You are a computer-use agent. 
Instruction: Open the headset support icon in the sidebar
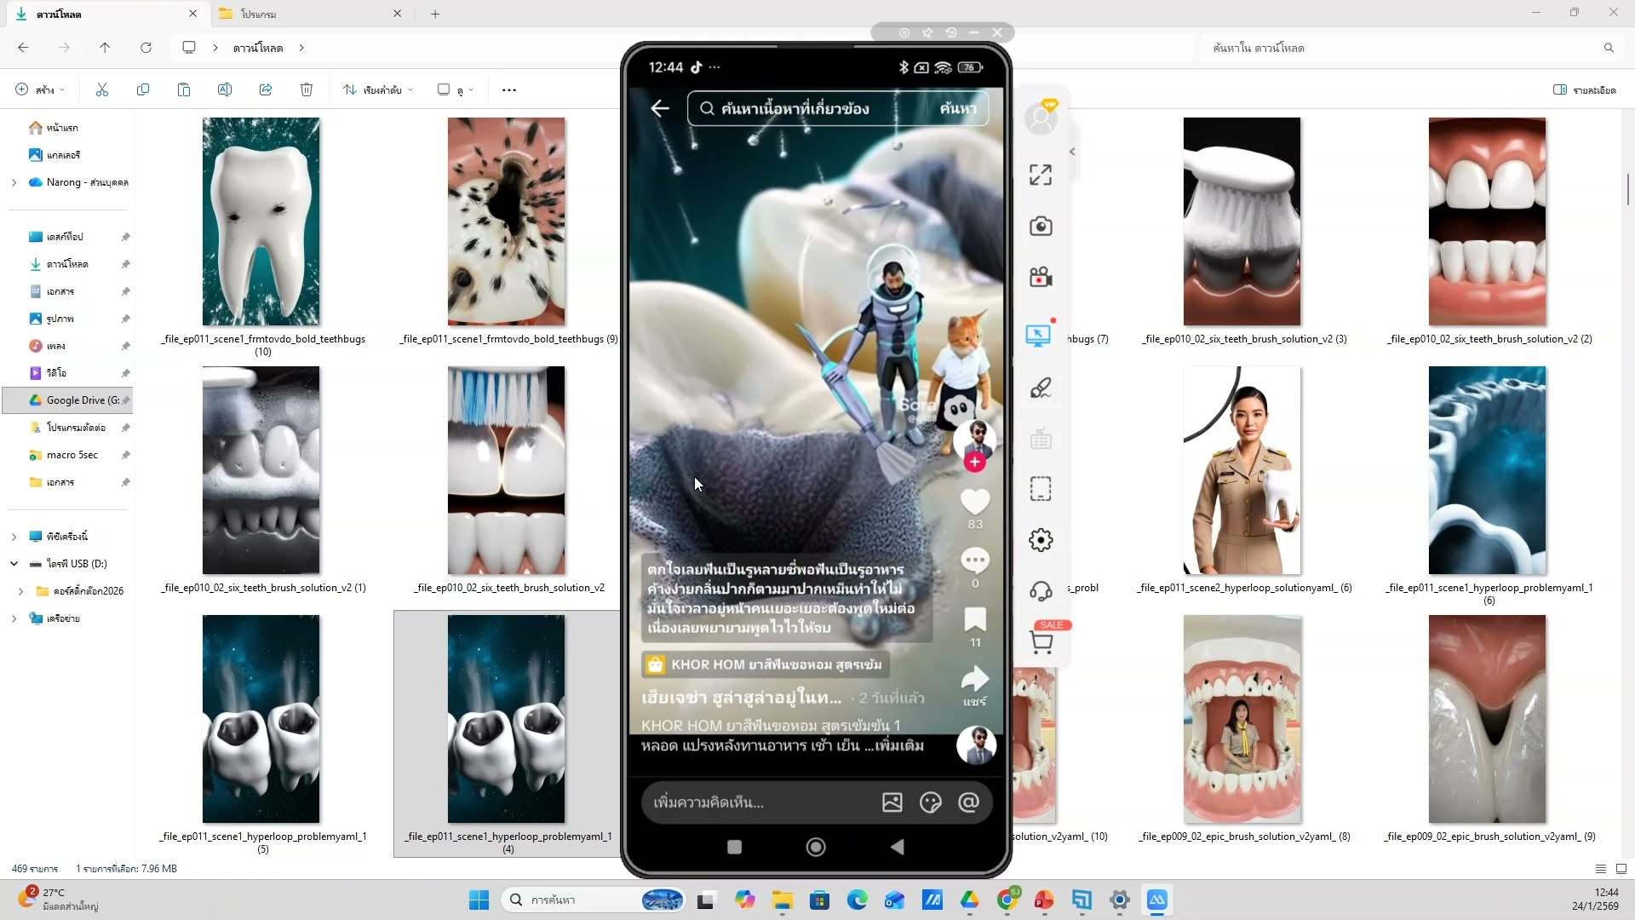[x=1041, y=590]
